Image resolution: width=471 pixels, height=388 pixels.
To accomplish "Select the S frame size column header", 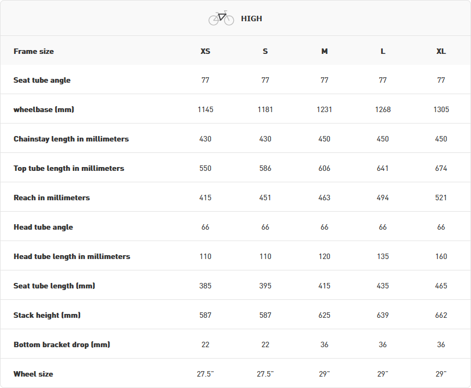I will coord(265,51).
